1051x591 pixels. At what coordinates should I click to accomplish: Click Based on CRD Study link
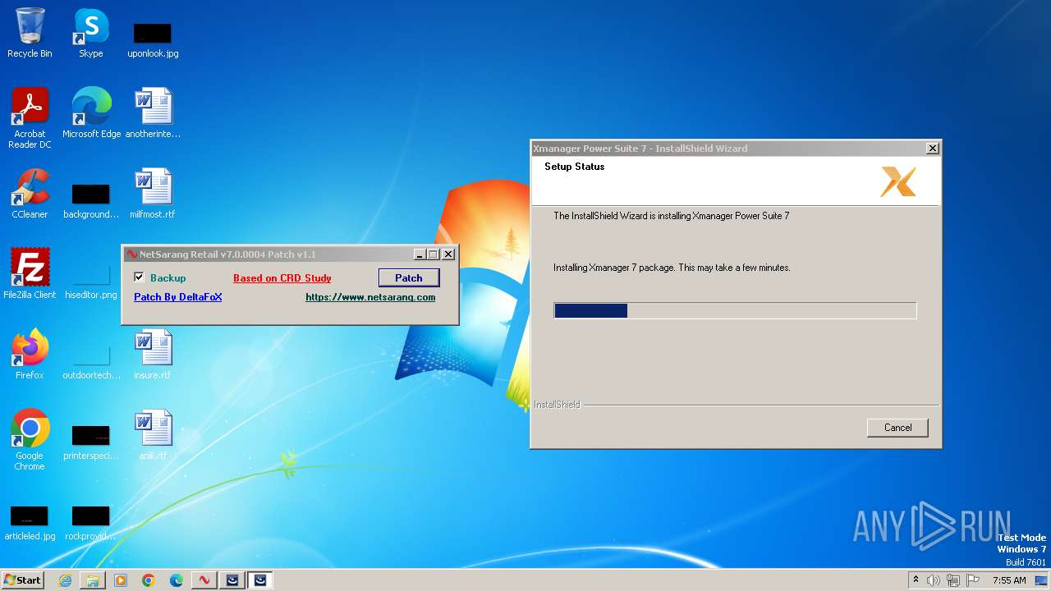pyautogui.click(x=282, y=278)
